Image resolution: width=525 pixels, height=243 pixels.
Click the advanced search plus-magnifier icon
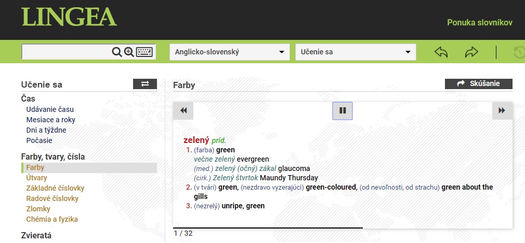point(129,52)
